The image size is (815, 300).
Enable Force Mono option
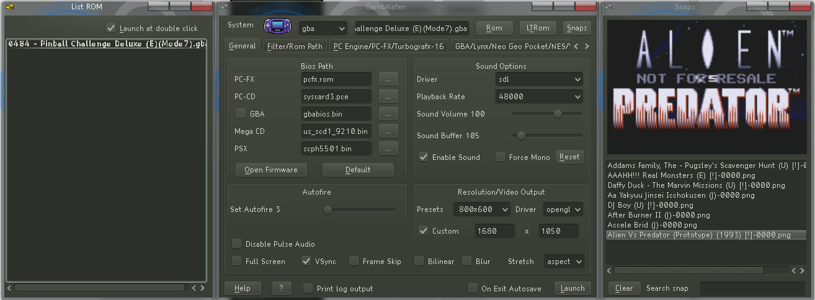(x=500, y=157)
